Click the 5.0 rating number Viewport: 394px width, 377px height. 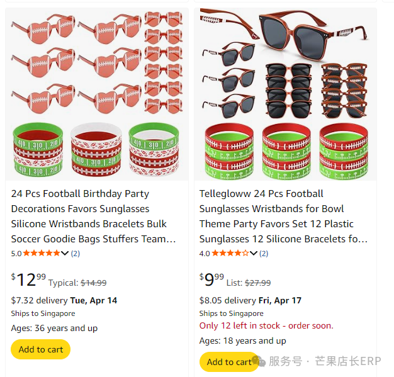[16, 254]
